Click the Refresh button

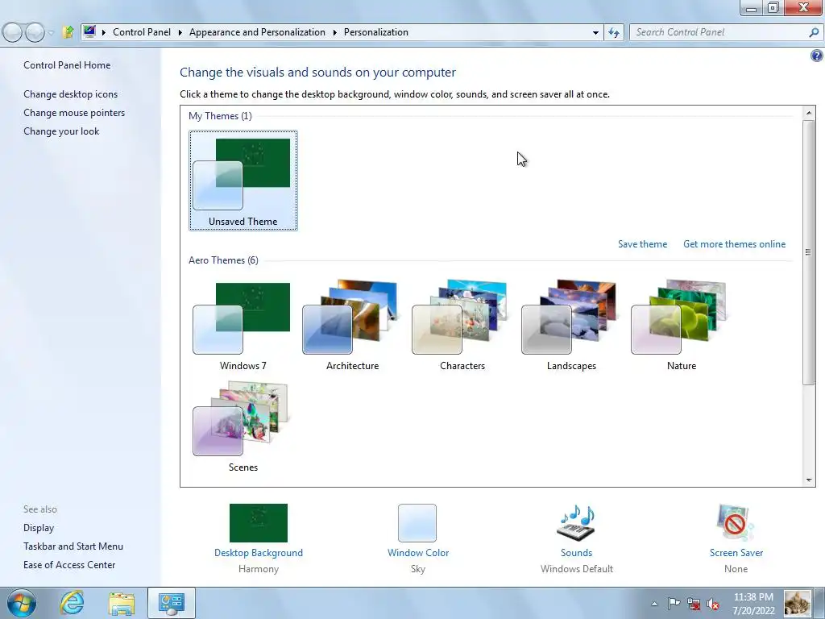point(613,32)
